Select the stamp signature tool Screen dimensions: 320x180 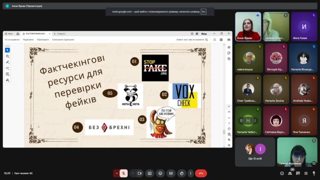point(7,80)
